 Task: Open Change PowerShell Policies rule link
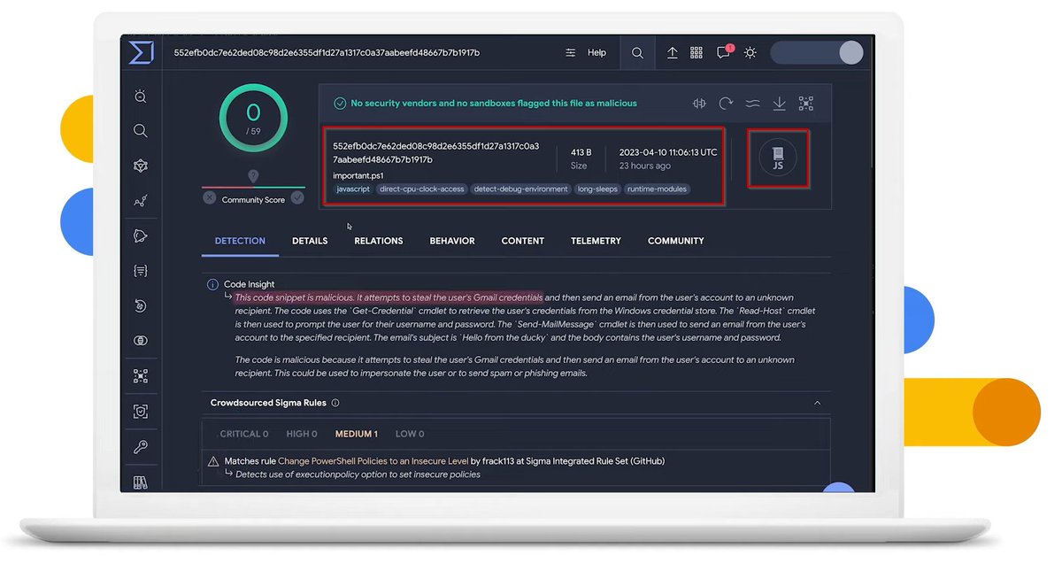(373, 461)
